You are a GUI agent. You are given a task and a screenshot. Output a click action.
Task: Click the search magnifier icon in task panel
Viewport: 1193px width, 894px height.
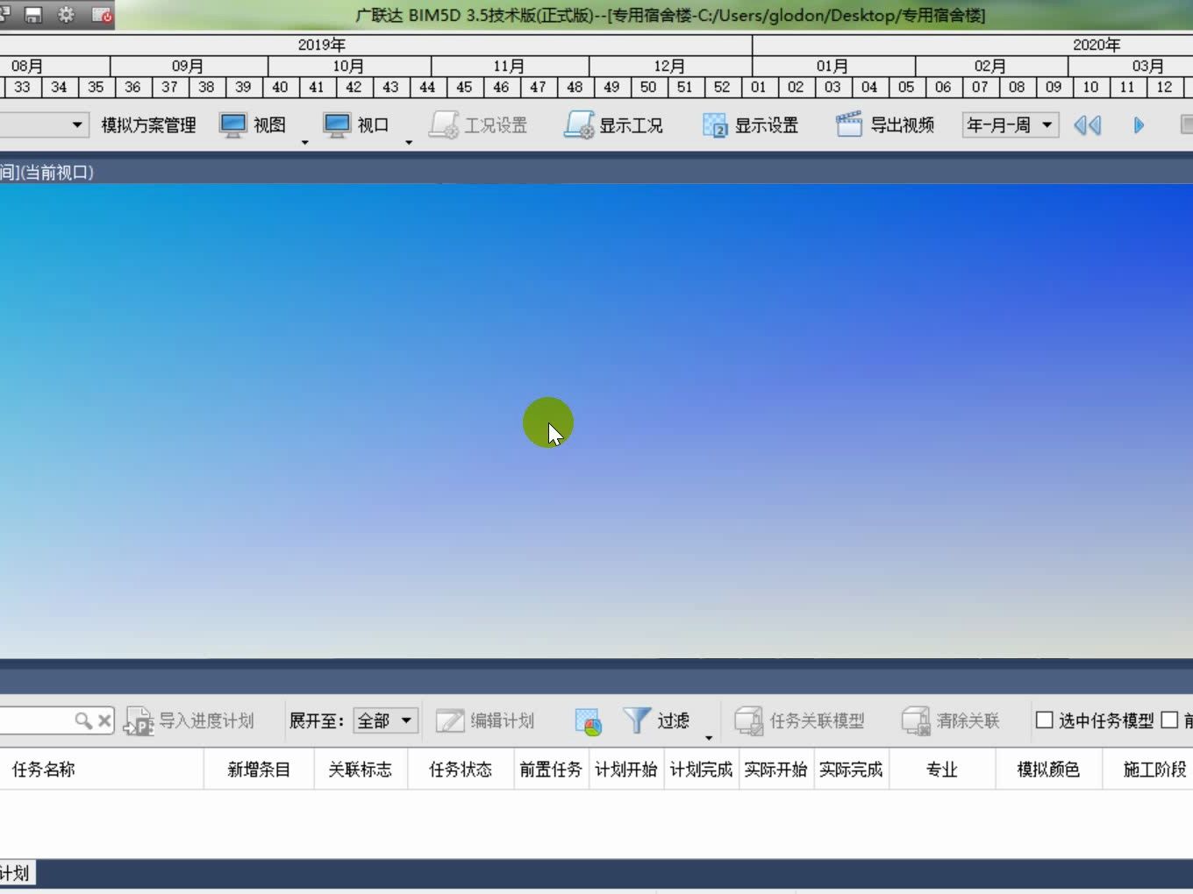83,720
